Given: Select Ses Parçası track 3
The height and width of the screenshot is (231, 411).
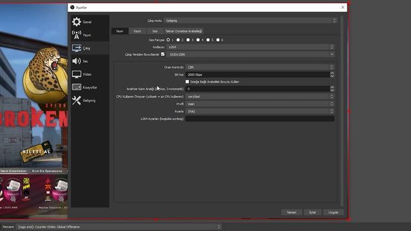Looking at the screenshot, I should pyautogui.click(x=188, y=40).
